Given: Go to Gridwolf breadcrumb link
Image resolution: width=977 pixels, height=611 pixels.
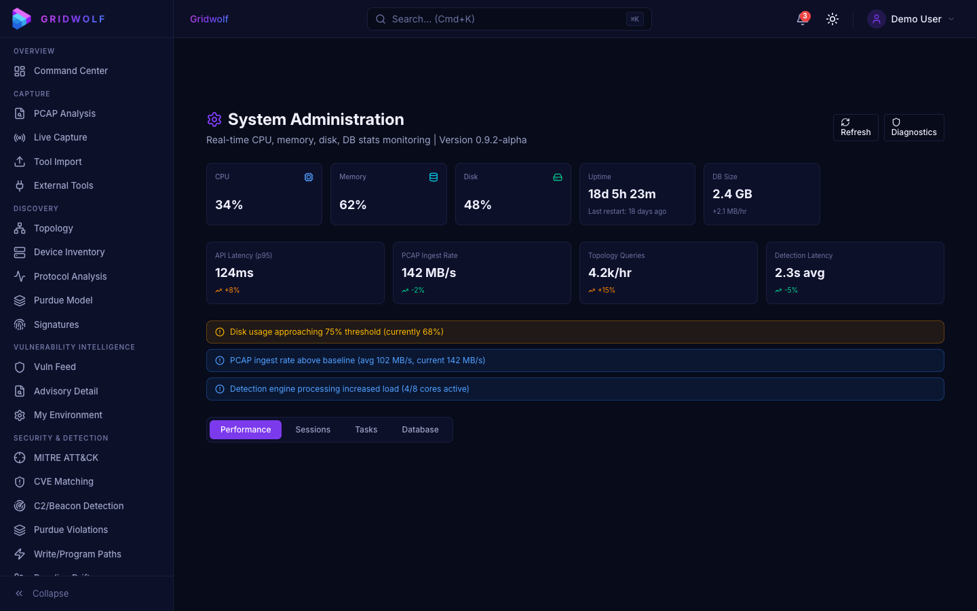Looking at the screenshot, I should (x=209, y=19).
